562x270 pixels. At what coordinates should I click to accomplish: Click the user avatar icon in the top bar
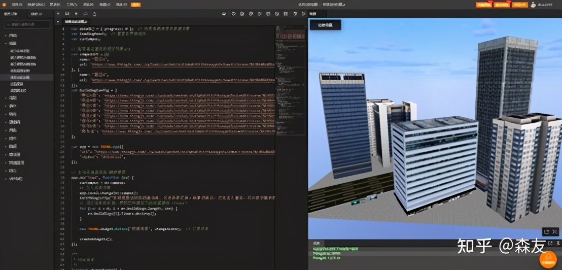click(x=533, y=5)
